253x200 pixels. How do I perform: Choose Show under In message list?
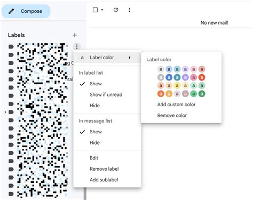click(x=107, y=132)
